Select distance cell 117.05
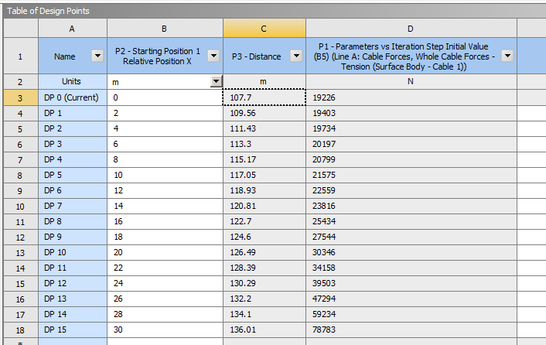The height and width of the screenshot is (345, 546). pos(264,175)
